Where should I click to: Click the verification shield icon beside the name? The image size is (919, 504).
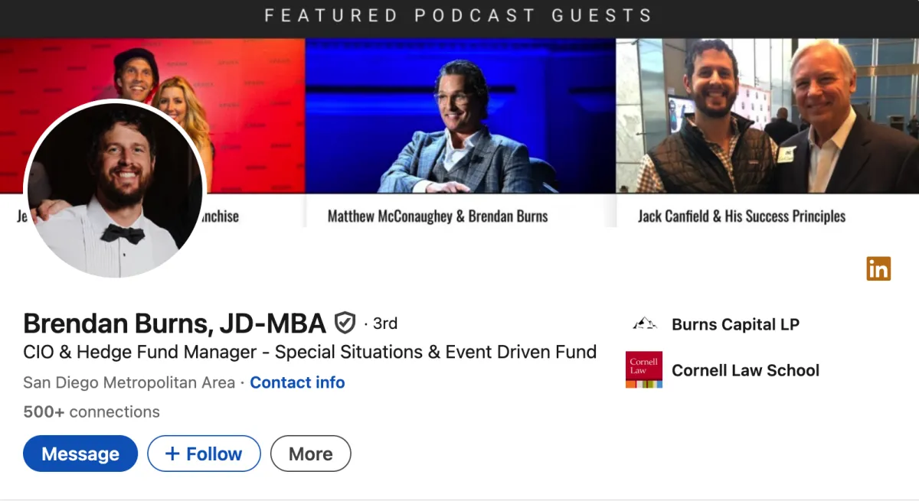coord(345,324)
